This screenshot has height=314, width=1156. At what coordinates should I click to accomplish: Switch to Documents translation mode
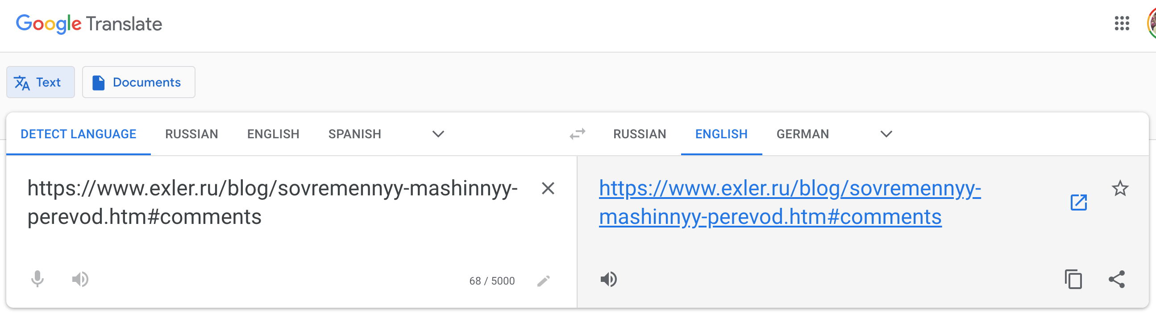pyautogui.click(x=138, y=82)
